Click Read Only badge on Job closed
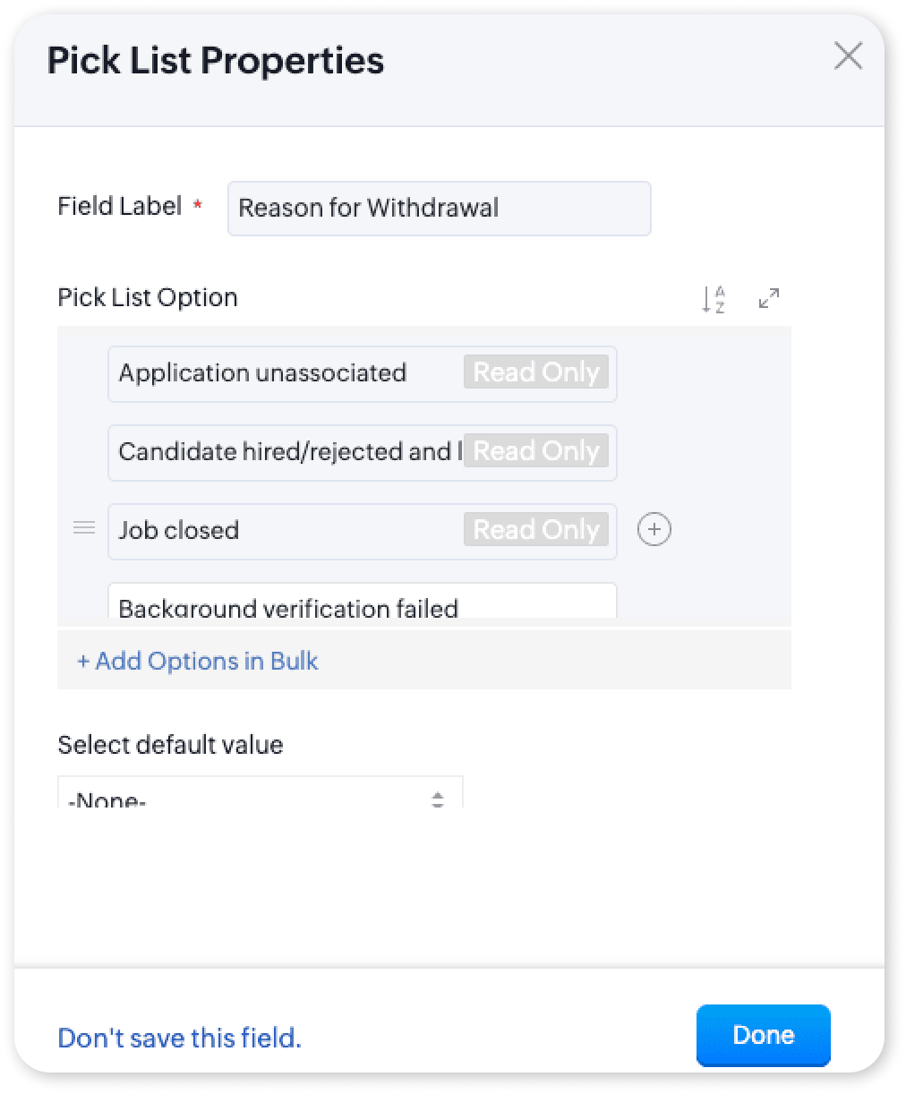 (535, 530)
